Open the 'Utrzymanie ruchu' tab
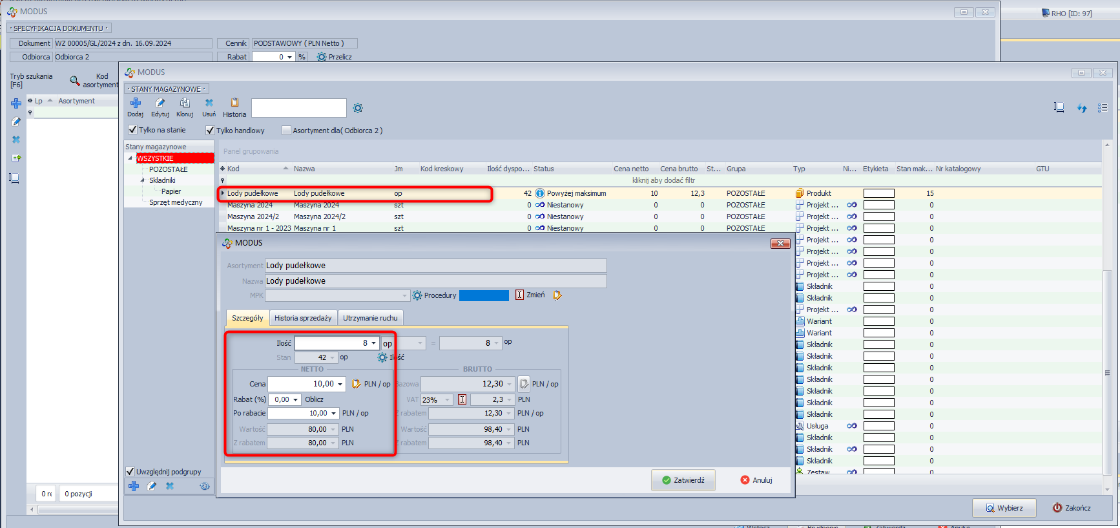This screenshot has width=1120, height=528. coord(370,318)
